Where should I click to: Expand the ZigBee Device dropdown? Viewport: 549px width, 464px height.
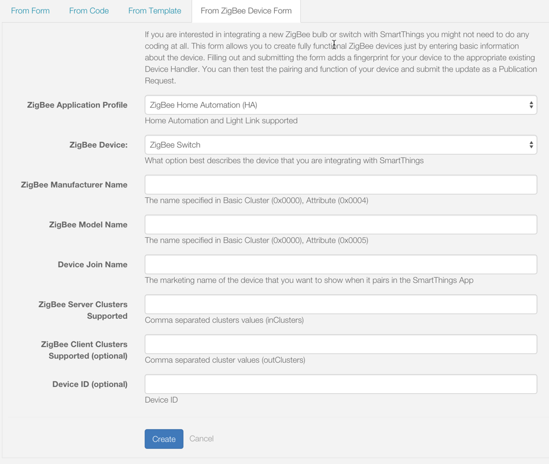341,145
